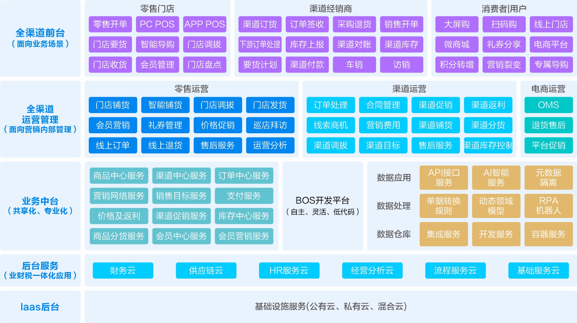The image size is (577, 323).
Task: Select 智能铺货 under 零售运营
Action: point(165,105)
